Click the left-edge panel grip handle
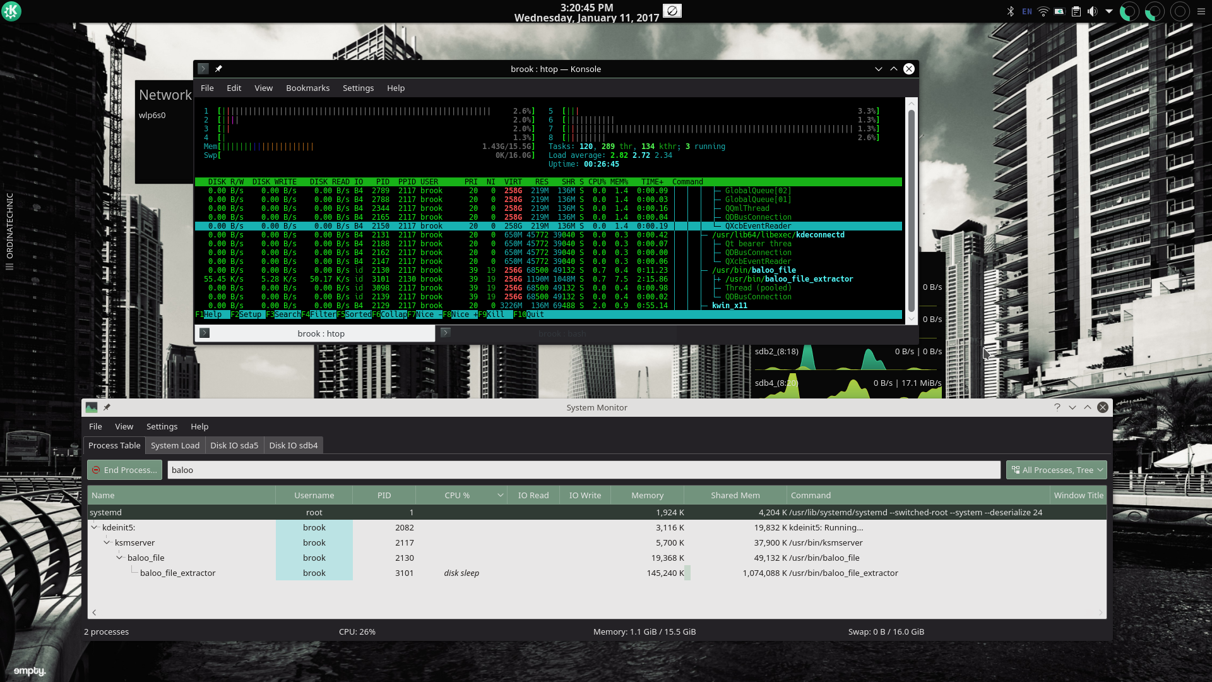This screenshot has height=682, width=1212. tap(9, 266)
